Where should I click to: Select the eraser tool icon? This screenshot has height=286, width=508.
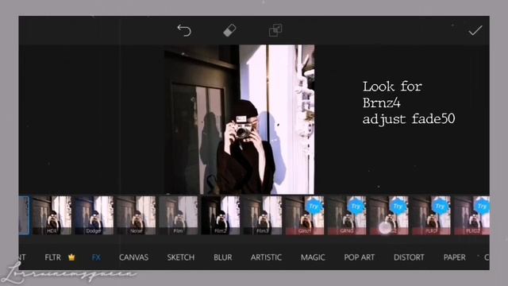pos(229,30)
